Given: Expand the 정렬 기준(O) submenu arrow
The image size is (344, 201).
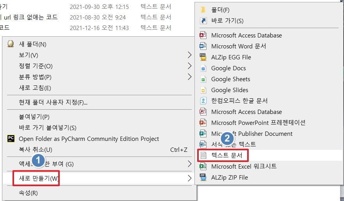Looking at the screenshot, I should click(189, 66).
